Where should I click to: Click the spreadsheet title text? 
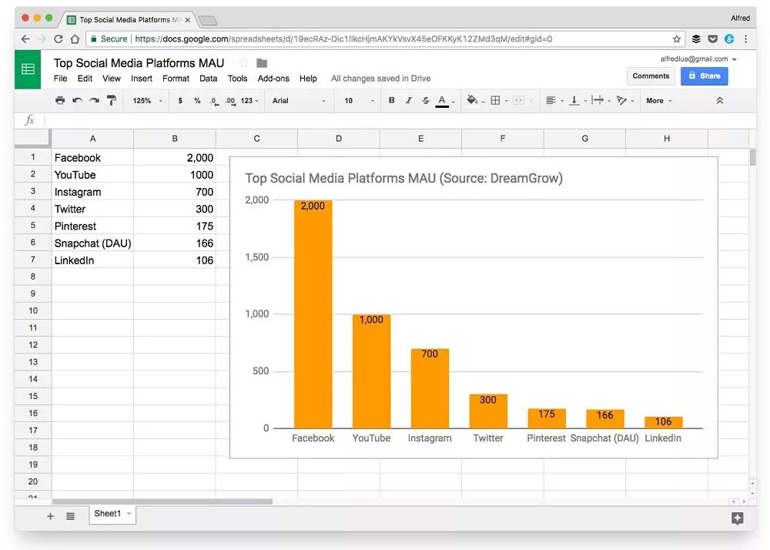click(x=139, y=63)
